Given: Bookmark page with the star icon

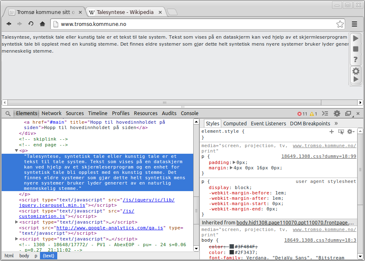Looking at the screenshot, I should pos(340,24).
